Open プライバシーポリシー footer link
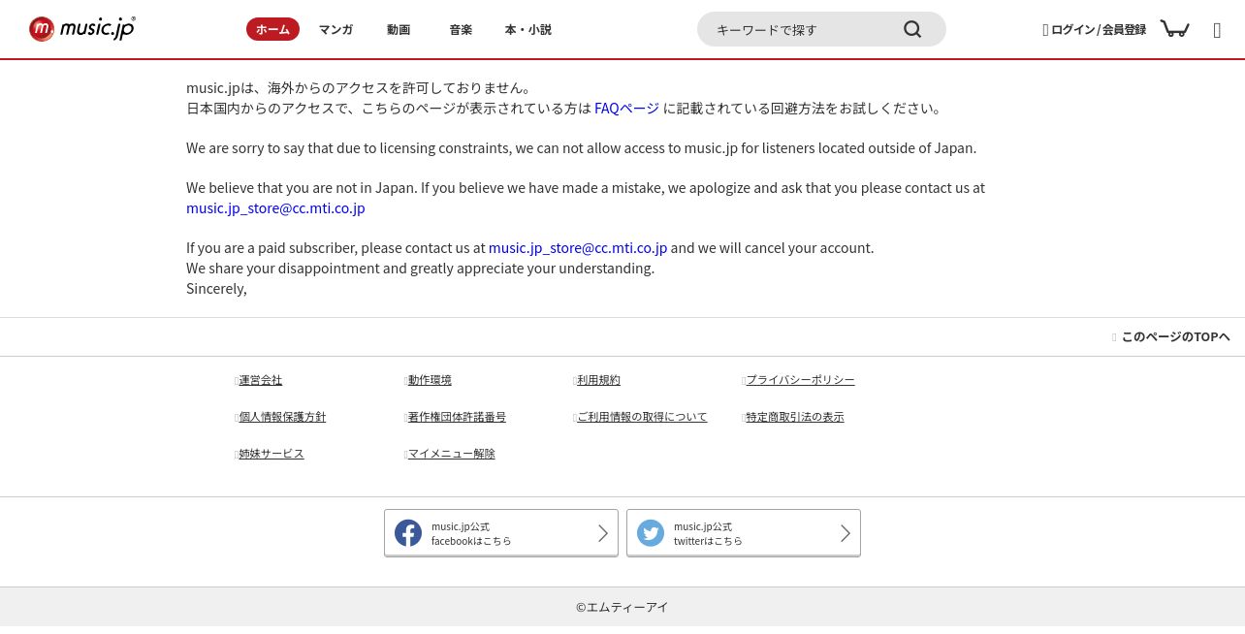This screenshot has width=1245, height=634. [x=800, y=380]
